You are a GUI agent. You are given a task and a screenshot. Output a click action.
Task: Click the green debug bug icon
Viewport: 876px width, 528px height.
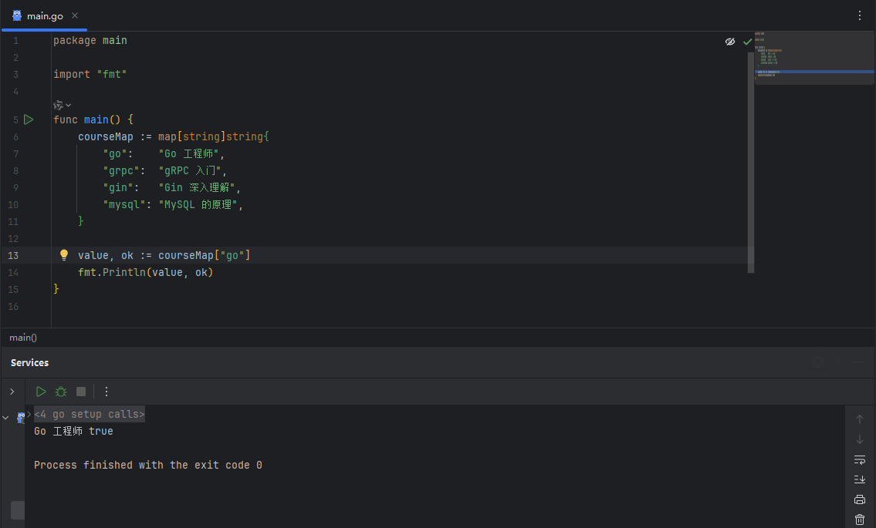[x=61, y=392]
